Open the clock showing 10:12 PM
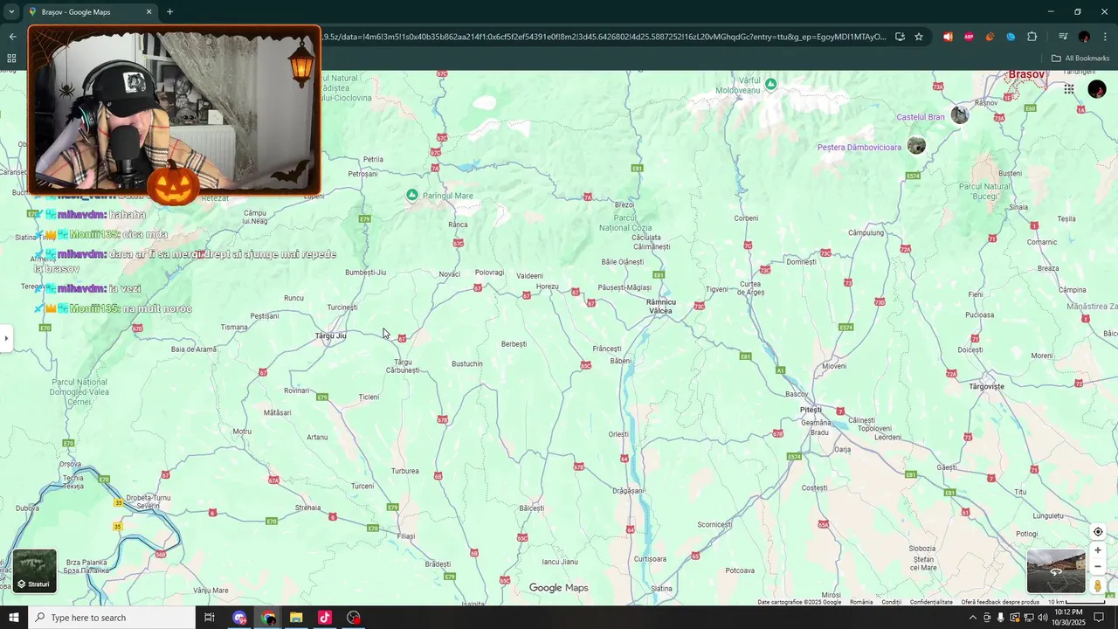Screen dimensions: 1118x629 pos(1069,617)
